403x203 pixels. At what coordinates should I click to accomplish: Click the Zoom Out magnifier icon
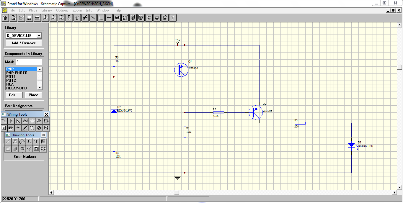tap(53, 18)
